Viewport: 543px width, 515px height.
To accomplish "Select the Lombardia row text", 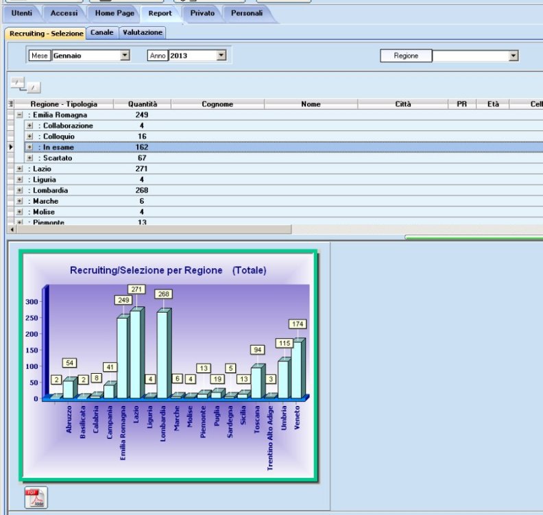I will coord(50,190).
